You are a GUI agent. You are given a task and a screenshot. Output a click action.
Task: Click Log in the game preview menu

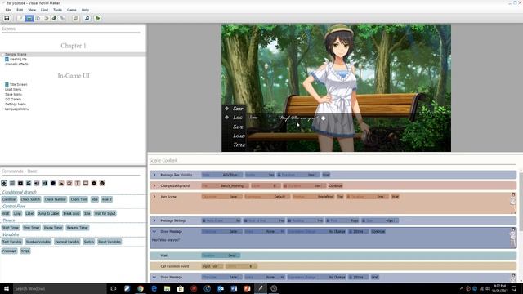click(238, 118)
